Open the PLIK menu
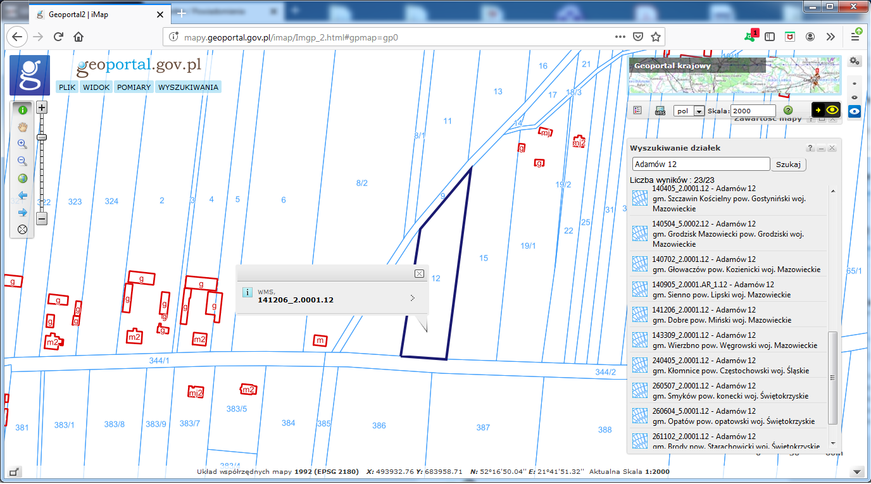The width and height of the screenshot is (871, 484). (x=67, y=87)
